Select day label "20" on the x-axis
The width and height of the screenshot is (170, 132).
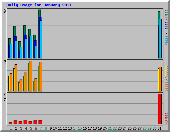(105, 128)
